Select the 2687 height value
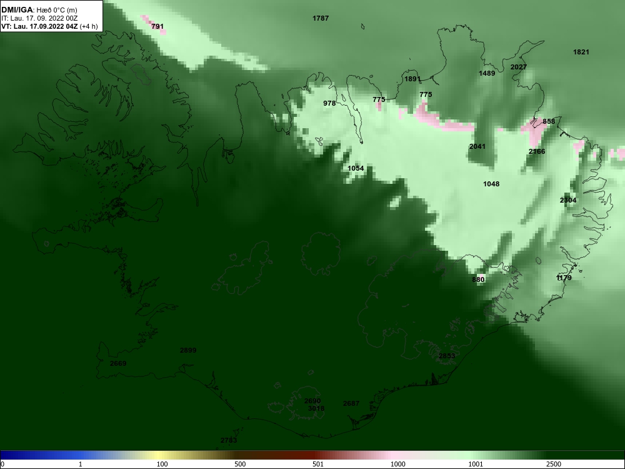The height and width of the screenshot is (469, 625). pos(351,403)
